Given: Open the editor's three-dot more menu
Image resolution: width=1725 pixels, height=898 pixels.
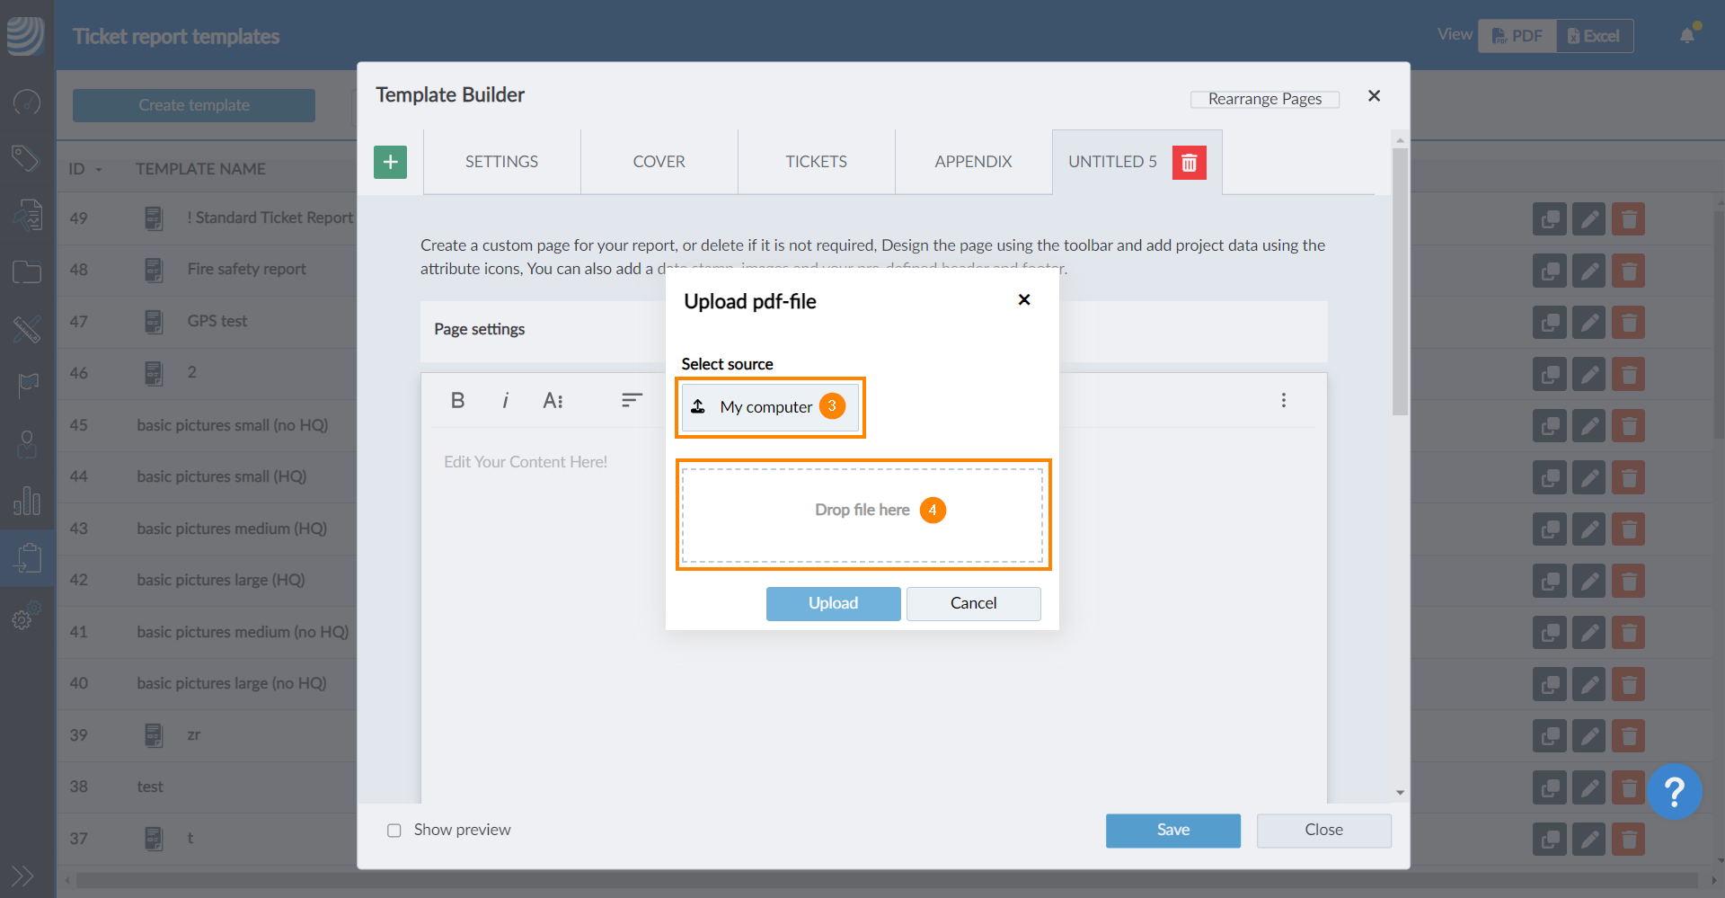Looking at the screenshot, I should [x=1283, y=401].
